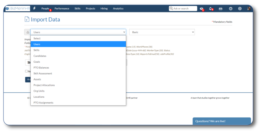Image resolution: width=261 pixels, height=131 pixels.
Task: Choose Goals option
Action: [78, 62]
